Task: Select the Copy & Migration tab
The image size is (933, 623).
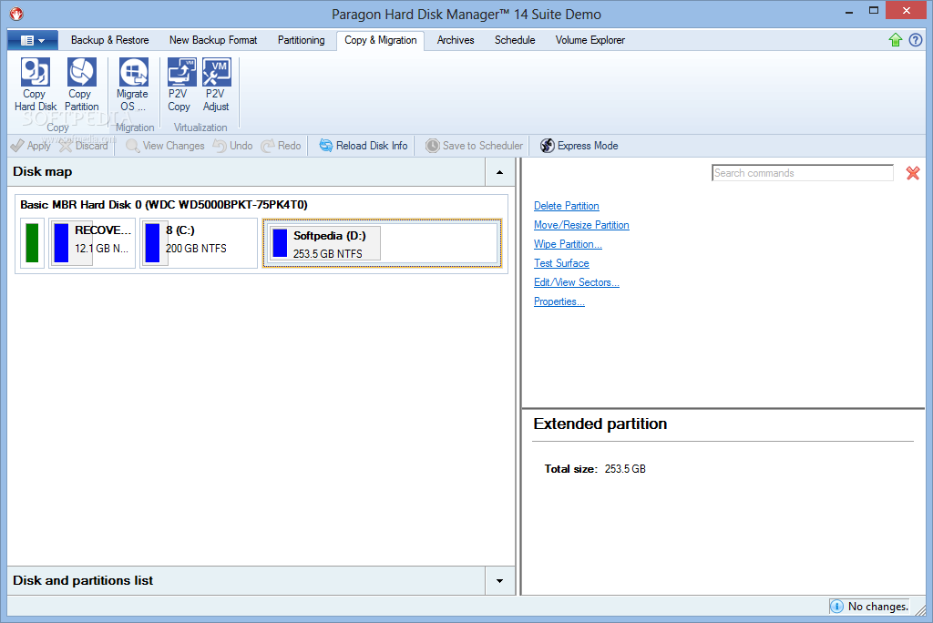Action: (381, 40)
